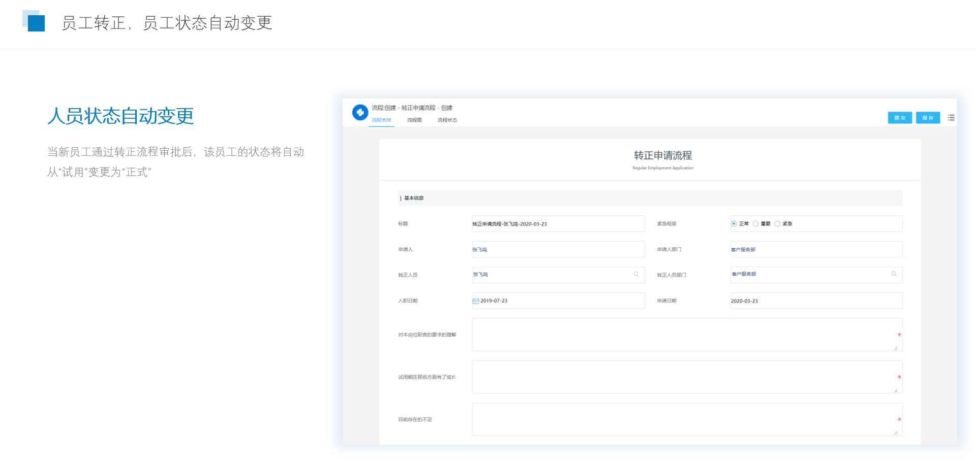Open the 流程表单 tab

pos(381,120)
